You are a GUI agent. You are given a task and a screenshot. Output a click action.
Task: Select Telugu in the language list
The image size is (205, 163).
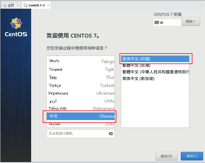[80, 61]
